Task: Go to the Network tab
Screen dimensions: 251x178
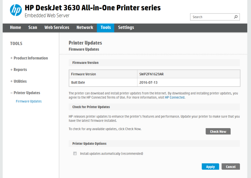Action: (x=85, y=28)
